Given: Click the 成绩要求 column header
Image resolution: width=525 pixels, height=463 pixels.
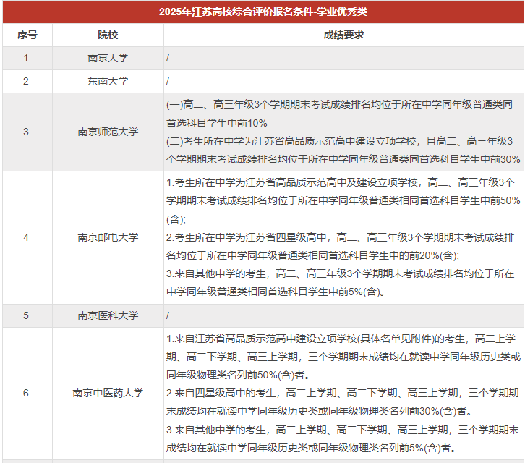Looking at the screenshot, I should coord(343,35).
